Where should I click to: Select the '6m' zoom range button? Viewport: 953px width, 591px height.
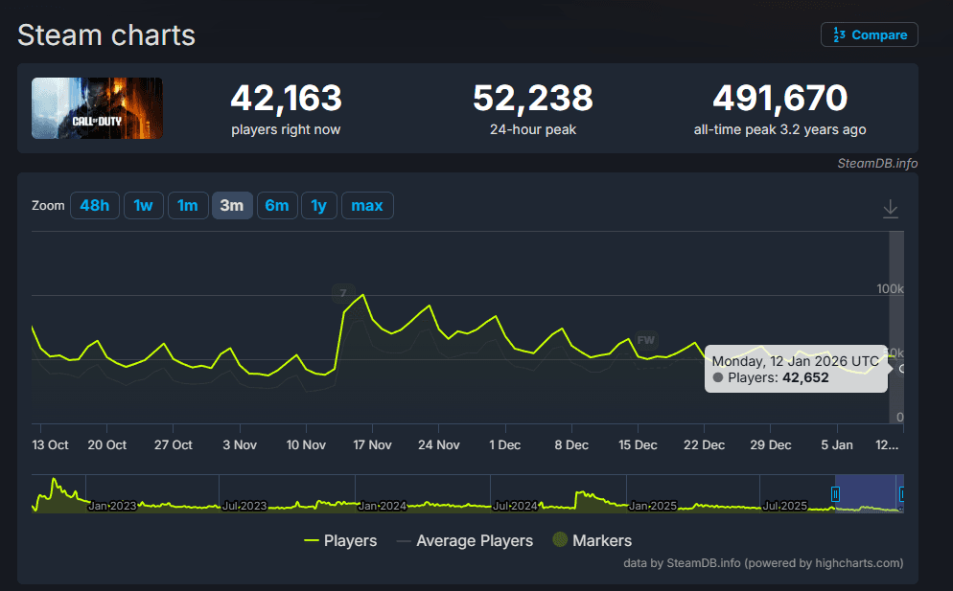tap(277, 205)
